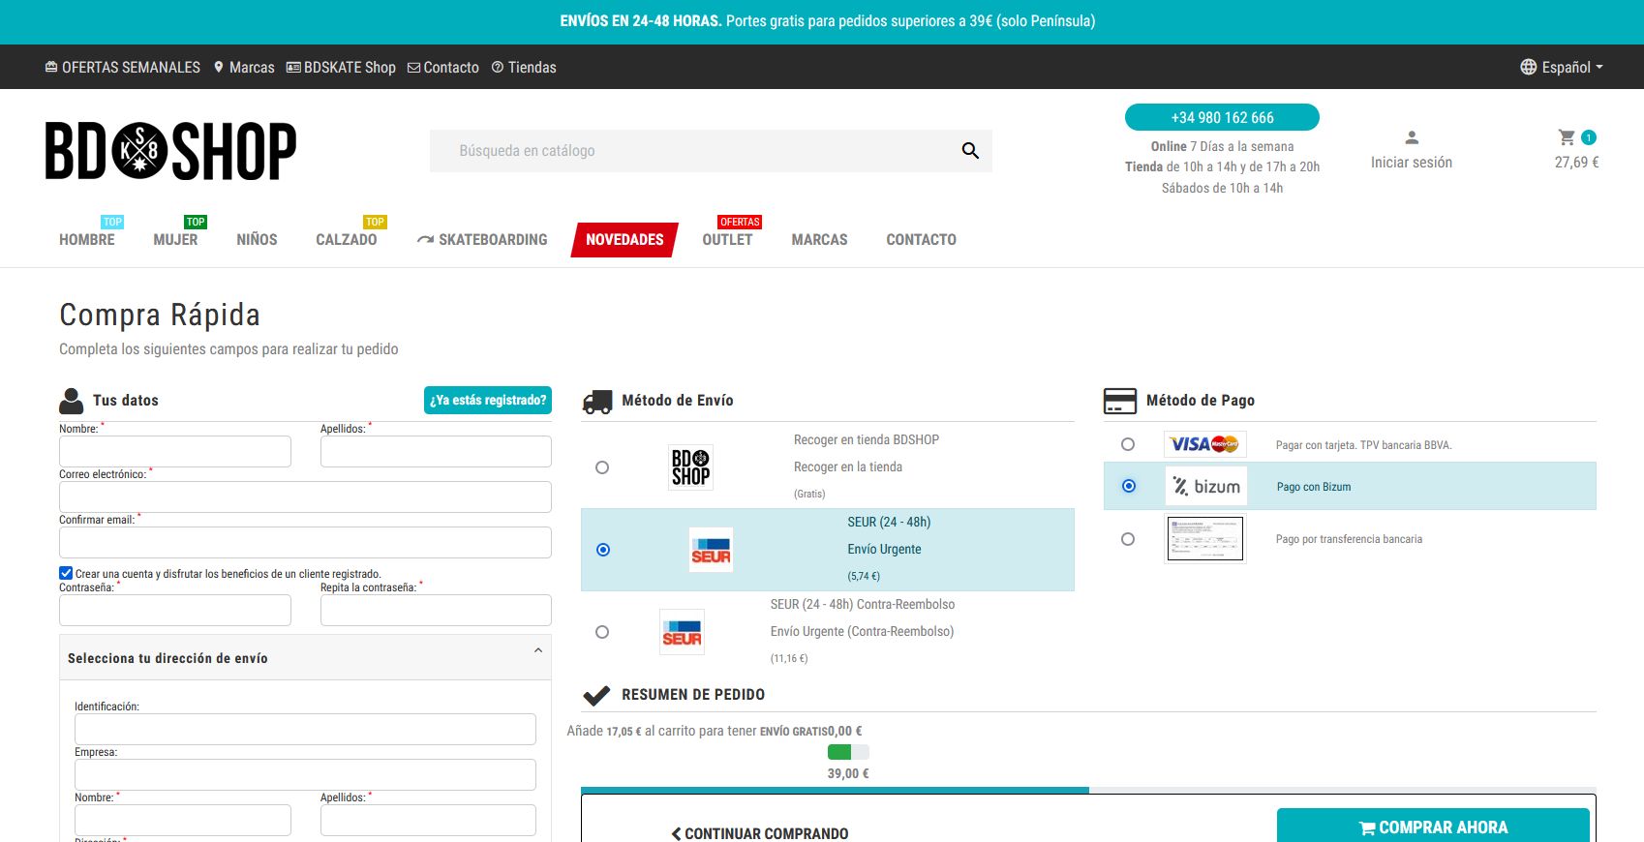Open the OUTLET menu item
Image resolution: width=1644 pixels, height=842 pixels.
click(x=727, y=240)
